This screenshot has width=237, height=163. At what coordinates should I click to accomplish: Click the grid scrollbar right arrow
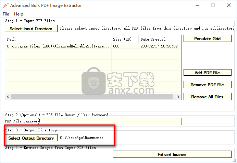[178, 97]
